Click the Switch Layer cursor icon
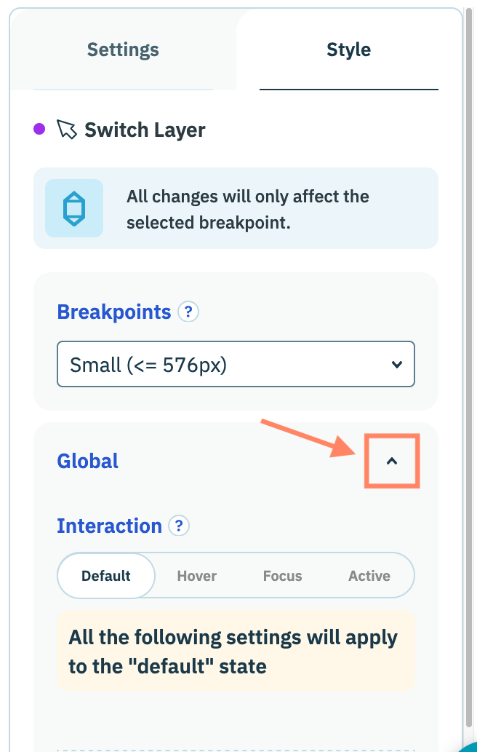477x752 pixels. tap(67, 130)
